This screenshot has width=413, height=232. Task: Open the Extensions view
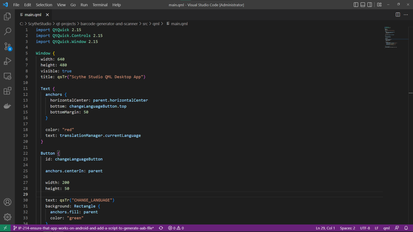[7, 91]
